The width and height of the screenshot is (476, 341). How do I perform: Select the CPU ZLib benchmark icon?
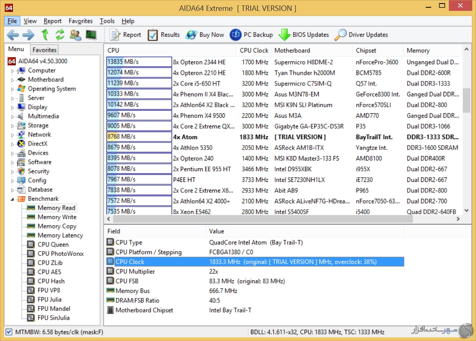31,263
